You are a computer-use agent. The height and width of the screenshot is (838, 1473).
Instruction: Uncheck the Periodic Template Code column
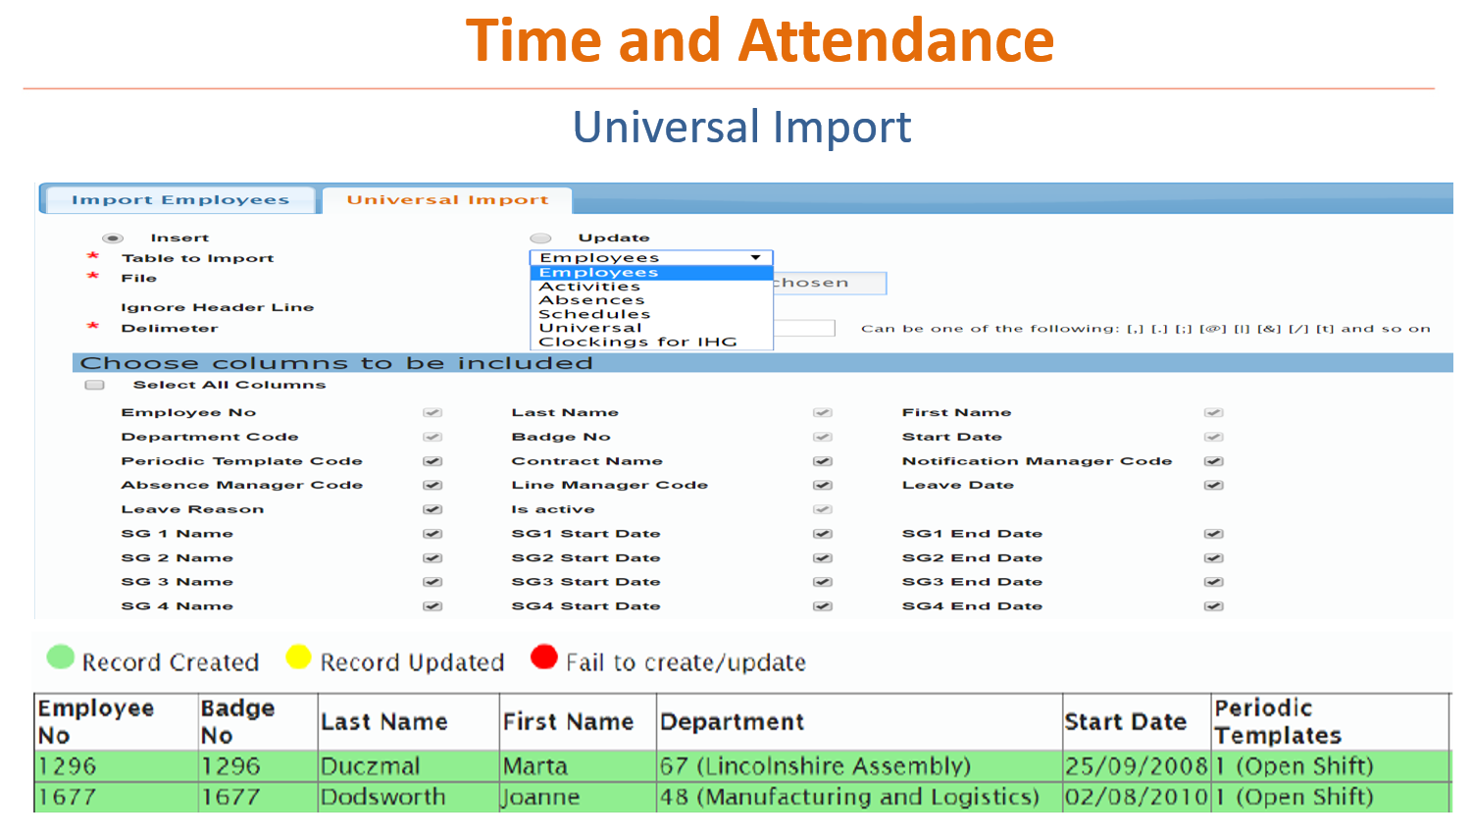[432, 460]
